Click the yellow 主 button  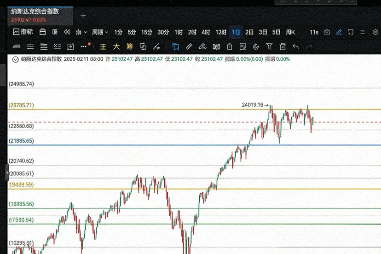(103, 46)
